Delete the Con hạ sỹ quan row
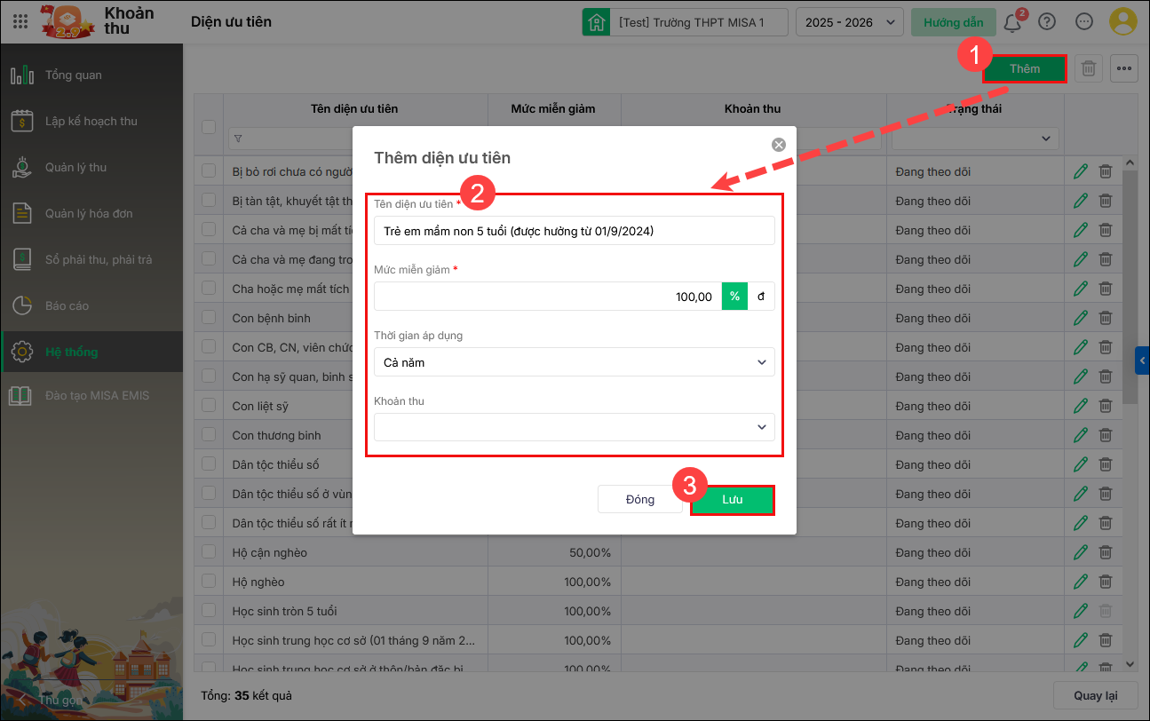Screen dimensions: 1150x721 pyautogui.click(x=1105, y=377)
